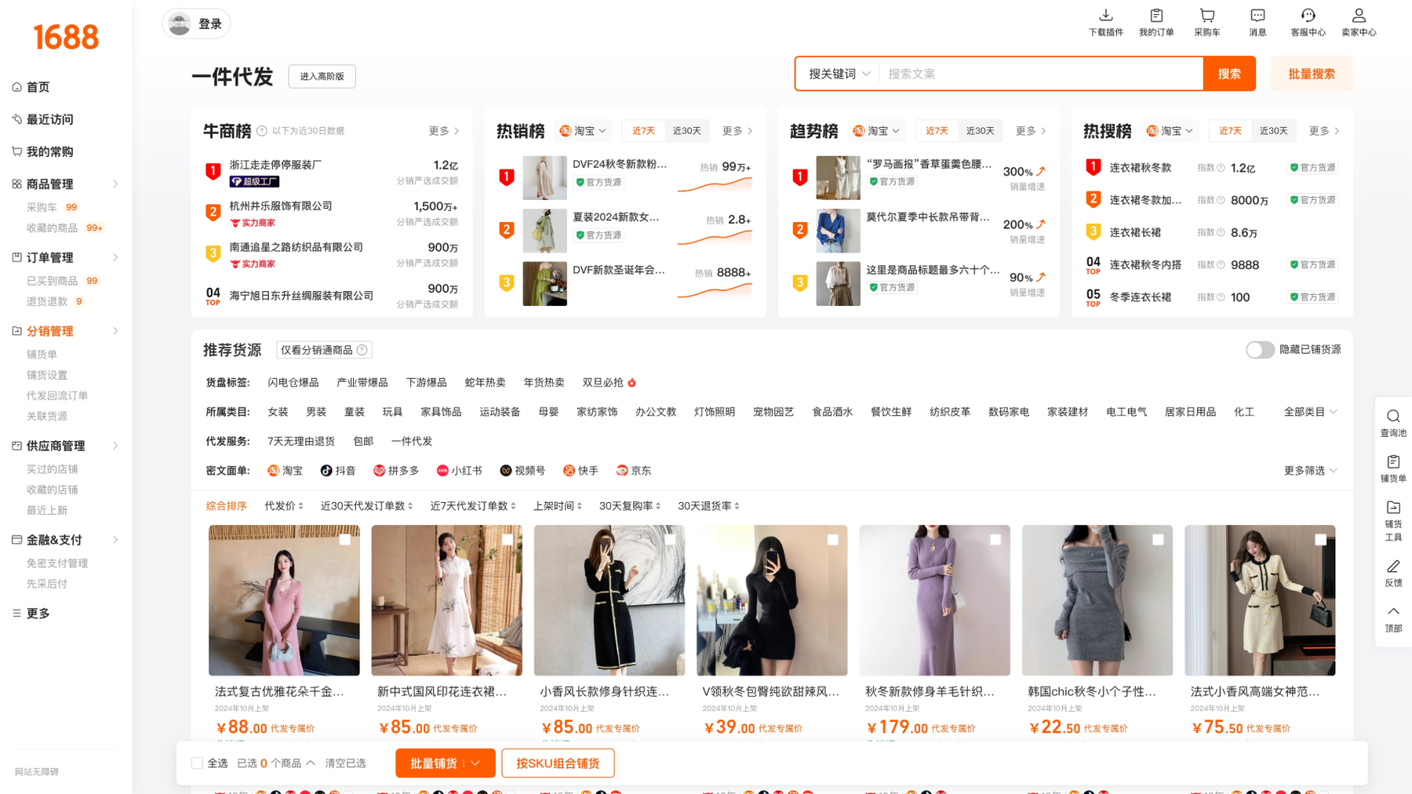Open 反馈 feedback pencil icon
The height and width of the screenshot is (794, 1412).
pos(1393,566)
